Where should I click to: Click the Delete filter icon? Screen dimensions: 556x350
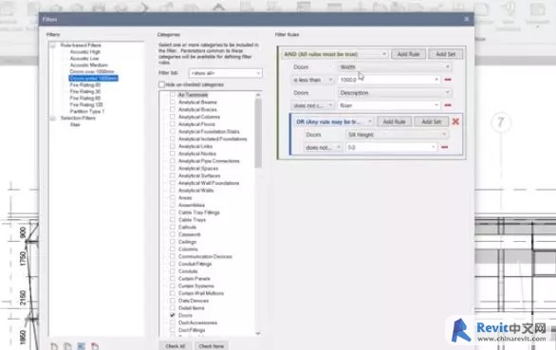pyautogui.click(x=95, y=346)
